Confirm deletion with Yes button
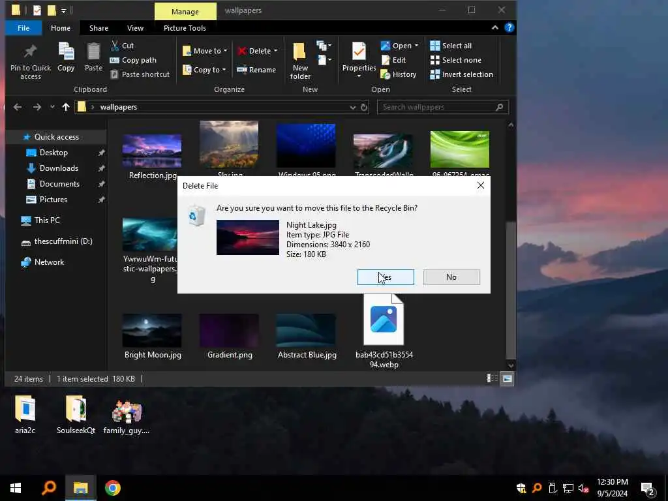The height and width of the screenshot is (501, 668). click(386, 277)
